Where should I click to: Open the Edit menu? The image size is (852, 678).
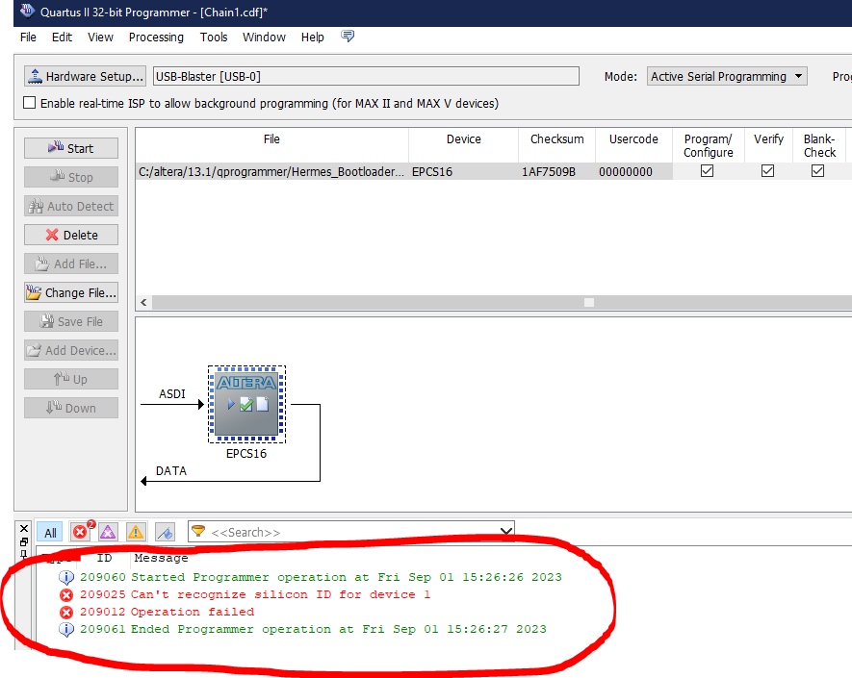(62, 37)
